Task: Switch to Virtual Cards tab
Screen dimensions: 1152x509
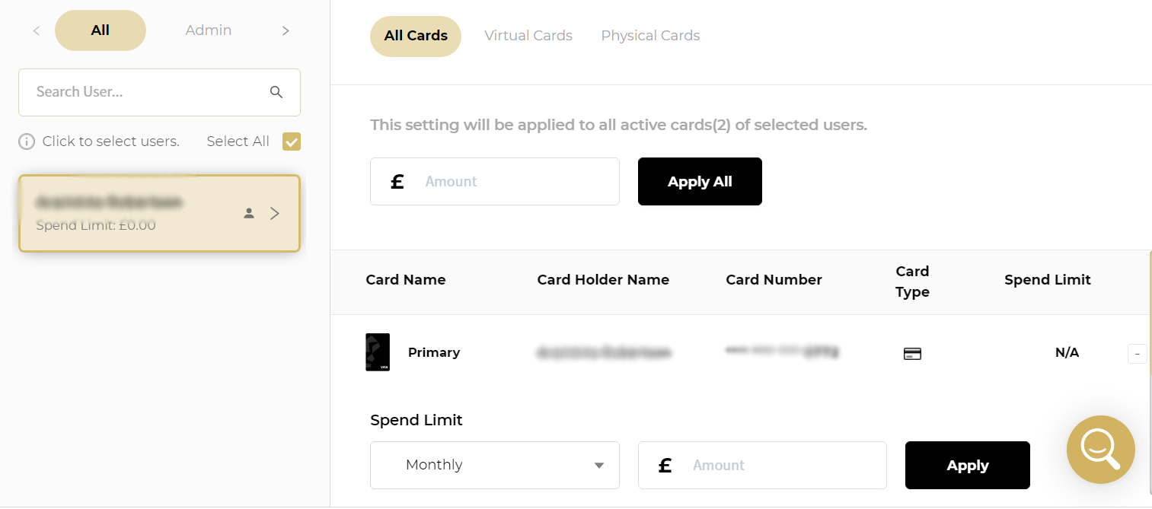Action: pos(528,35)
